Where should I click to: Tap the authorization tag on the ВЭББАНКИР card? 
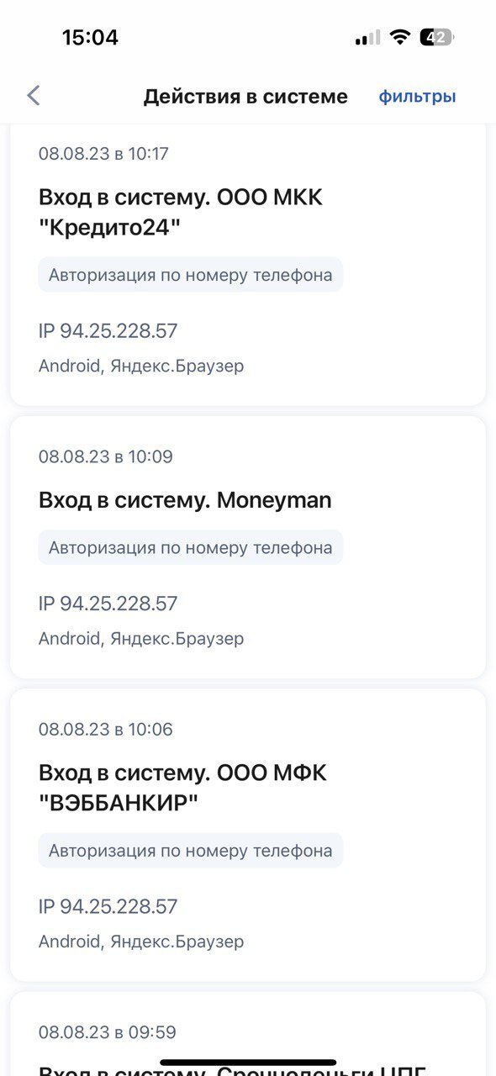190,850
